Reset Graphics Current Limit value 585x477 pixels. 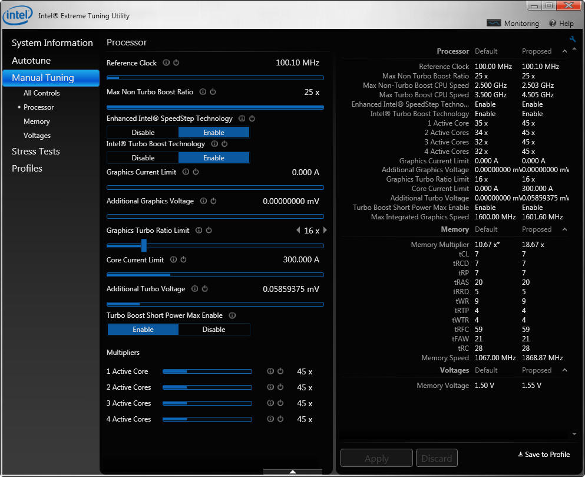196,172
